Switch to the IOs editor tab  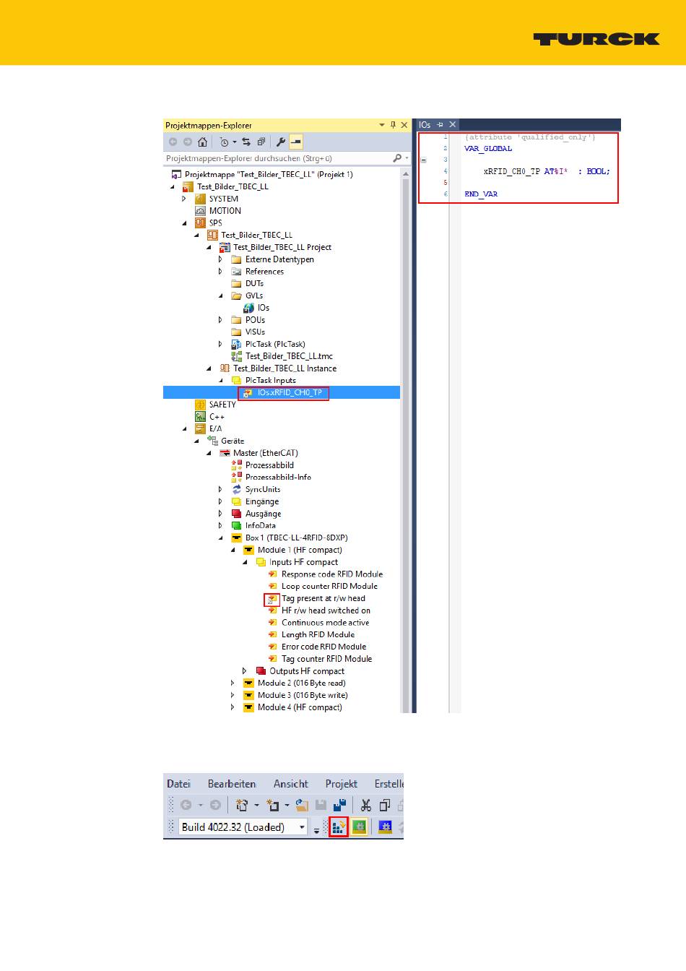coord(425,125)
